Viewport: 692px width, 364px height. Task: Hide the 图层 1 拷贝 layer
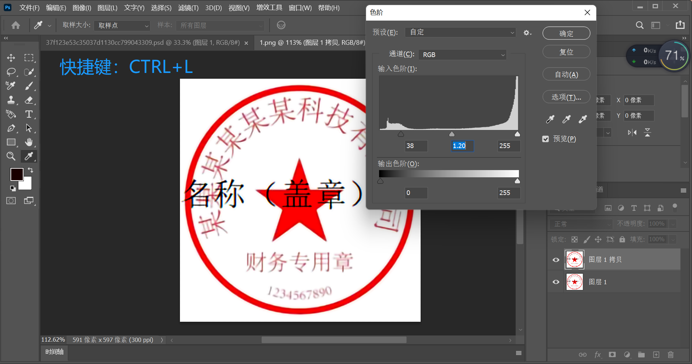pos(556,260)
